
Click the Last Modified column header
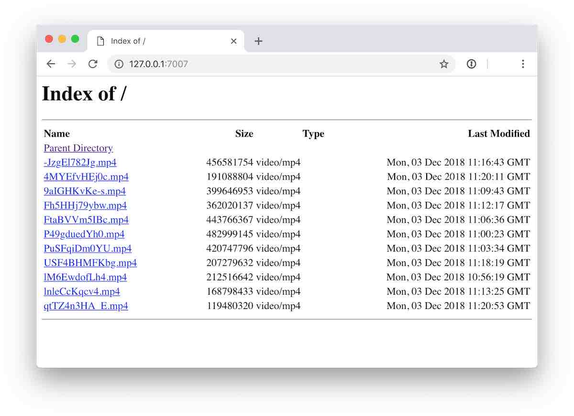point(499,134)
